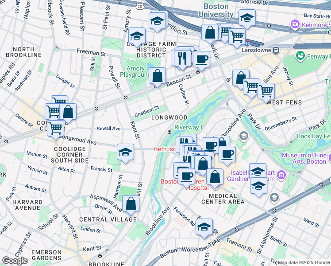
Task: Click the school marker below Storrow Dr
Action: coord(247,18)
